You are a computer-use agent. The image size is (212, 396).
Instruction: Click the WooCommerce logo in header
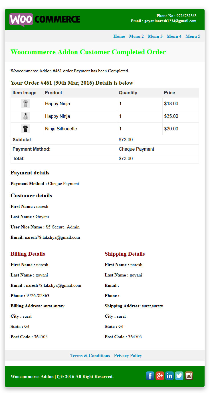click(45, 20)
